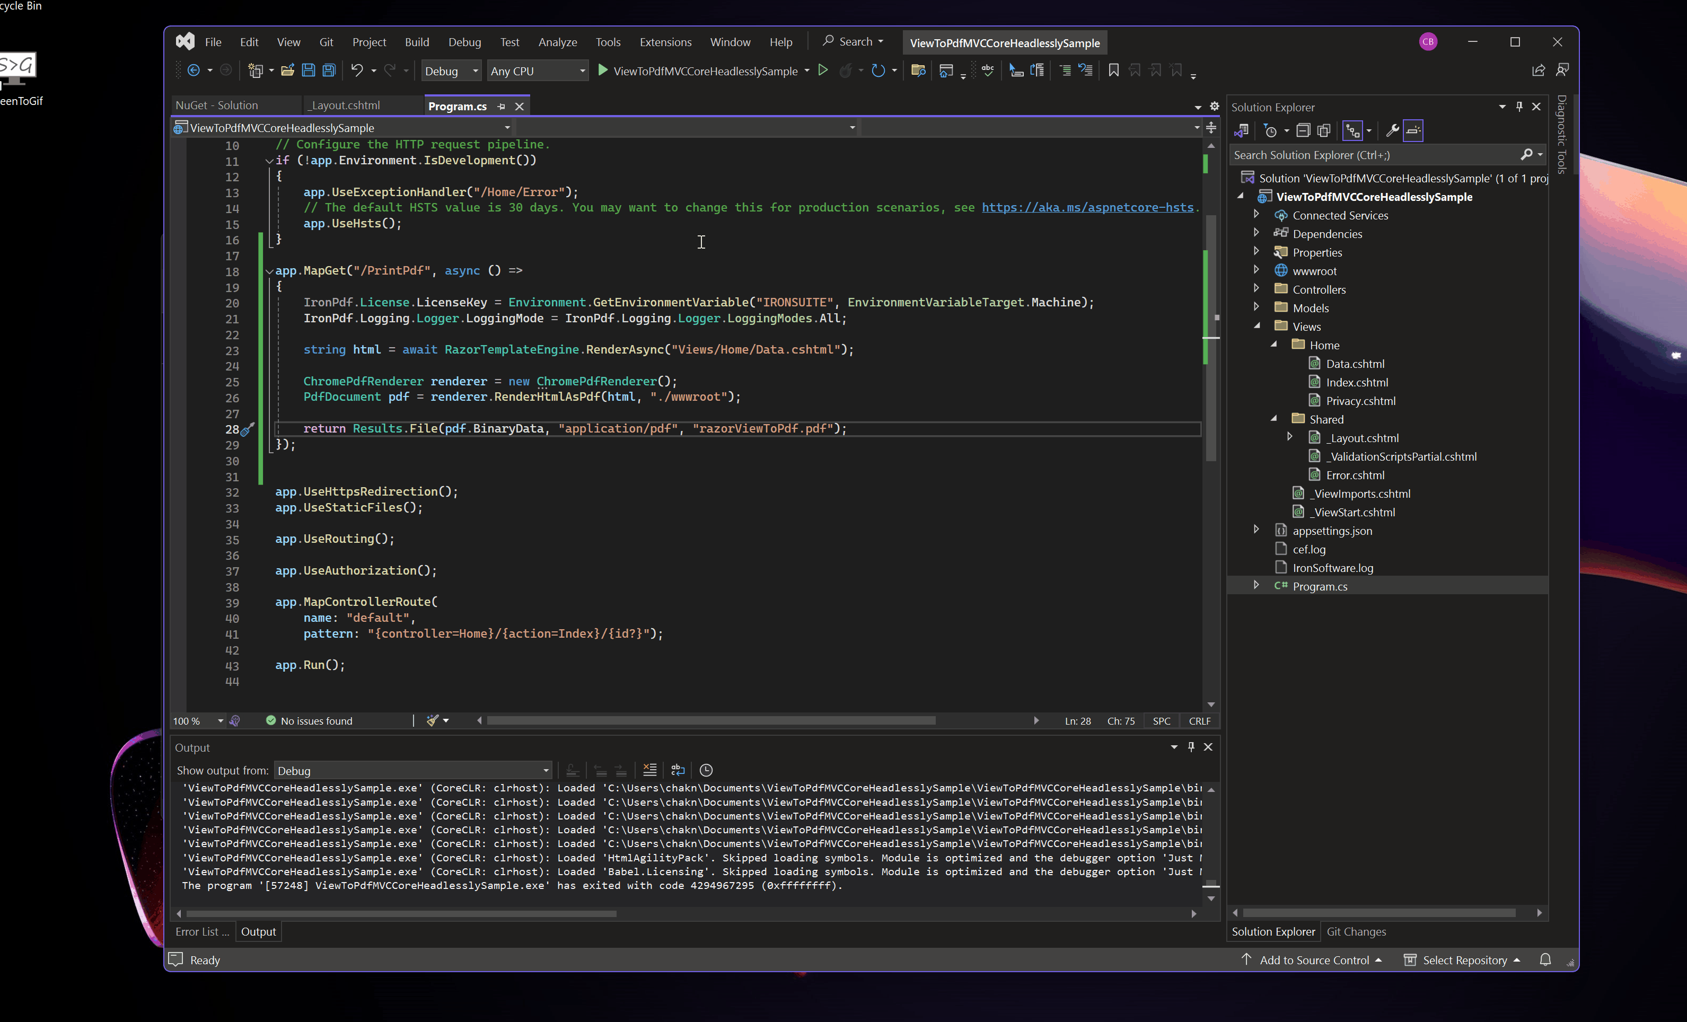Click the HTTPS link in line 14 comment
The image size is (1687, 1022).
1085,207
